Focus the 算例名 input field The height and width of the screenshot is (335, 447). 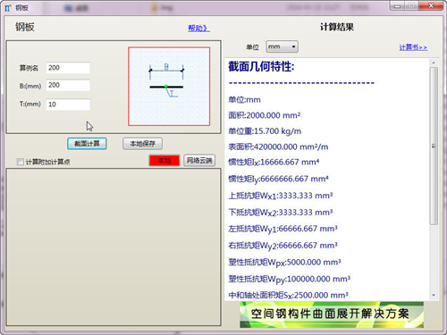tap(68, 68)
